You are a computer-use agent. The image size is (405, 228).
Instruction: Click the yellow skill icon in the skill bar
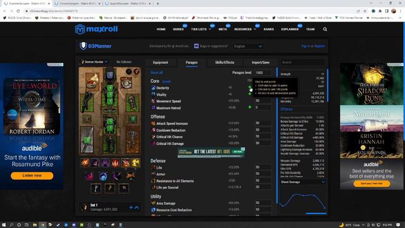tap(135, 163)
